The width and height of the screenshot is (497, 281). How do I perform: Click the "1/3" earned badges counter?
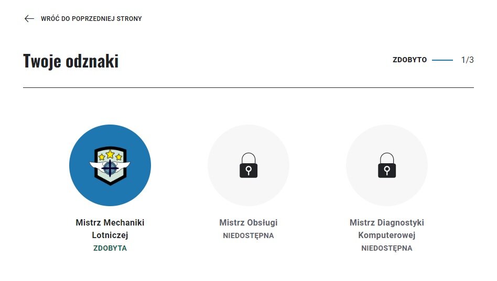pos(467,60)
